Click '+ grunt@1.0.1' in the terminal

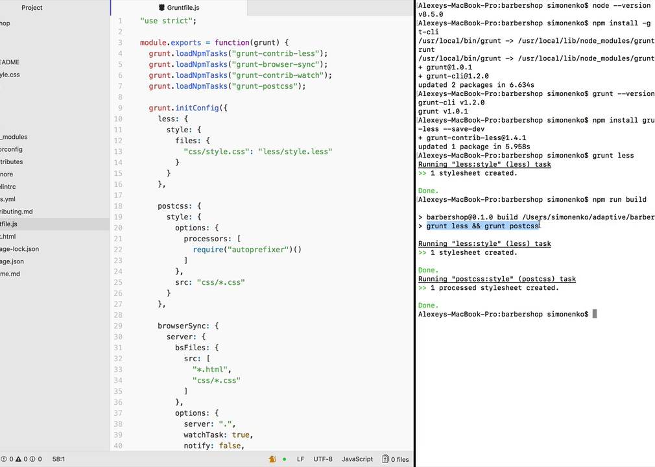pyautogui.click(x=446, y=67)
